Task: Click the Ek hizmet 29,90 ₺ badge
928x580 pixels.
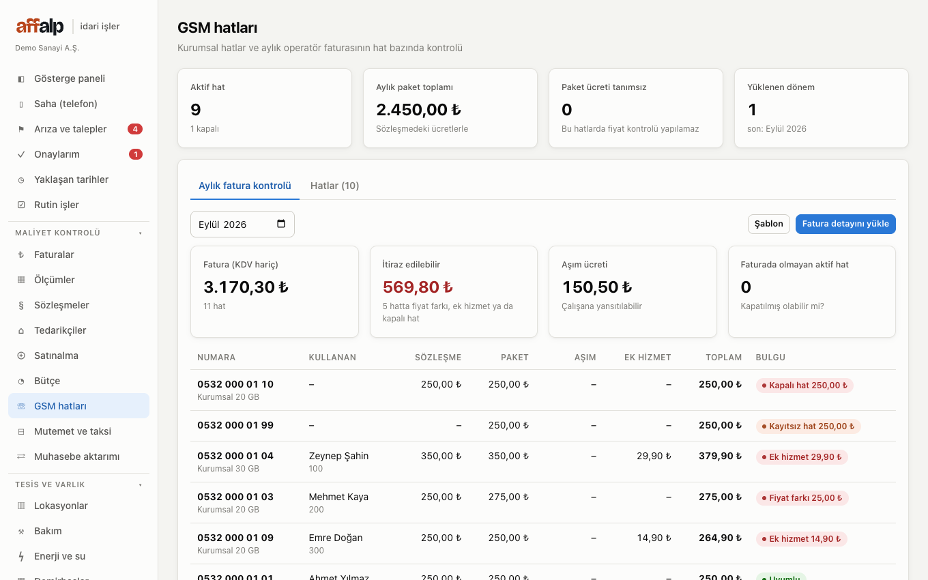Action: [802, 457]
